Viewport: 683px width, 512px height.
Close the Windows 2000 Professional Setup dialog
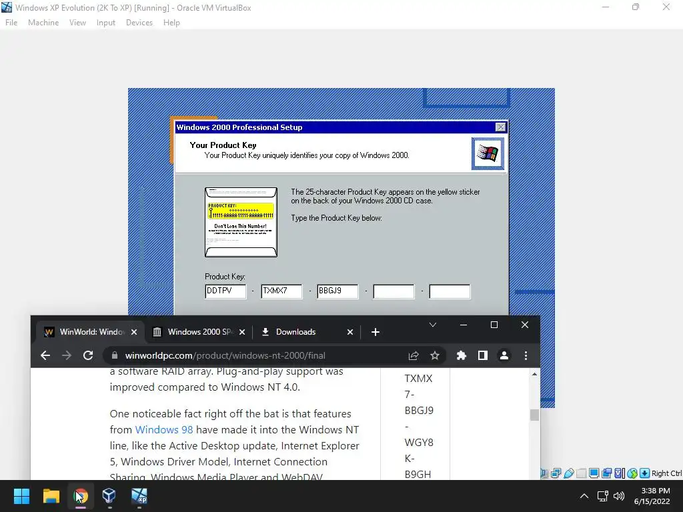coord(500,127)
